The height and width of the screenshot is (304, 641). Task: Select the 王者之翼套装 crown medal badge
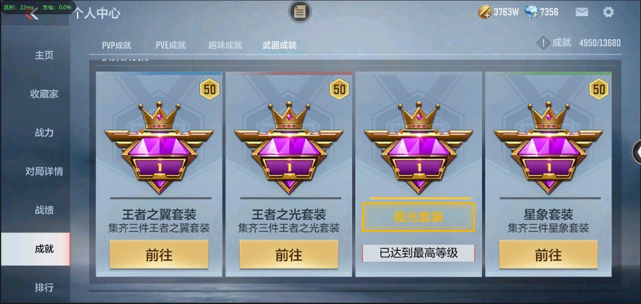159,148
